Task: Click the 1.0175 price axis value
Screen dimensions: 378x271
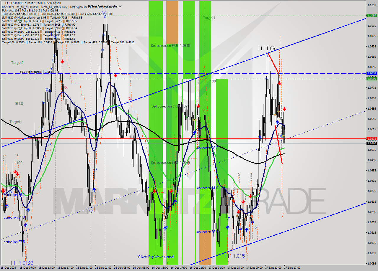Action: (x=372, y=243)
